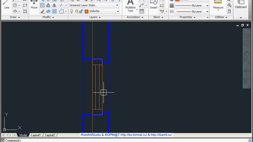Expand the Utilities panel title
Screen dimensions: 253x142
(x=221, y=17)
